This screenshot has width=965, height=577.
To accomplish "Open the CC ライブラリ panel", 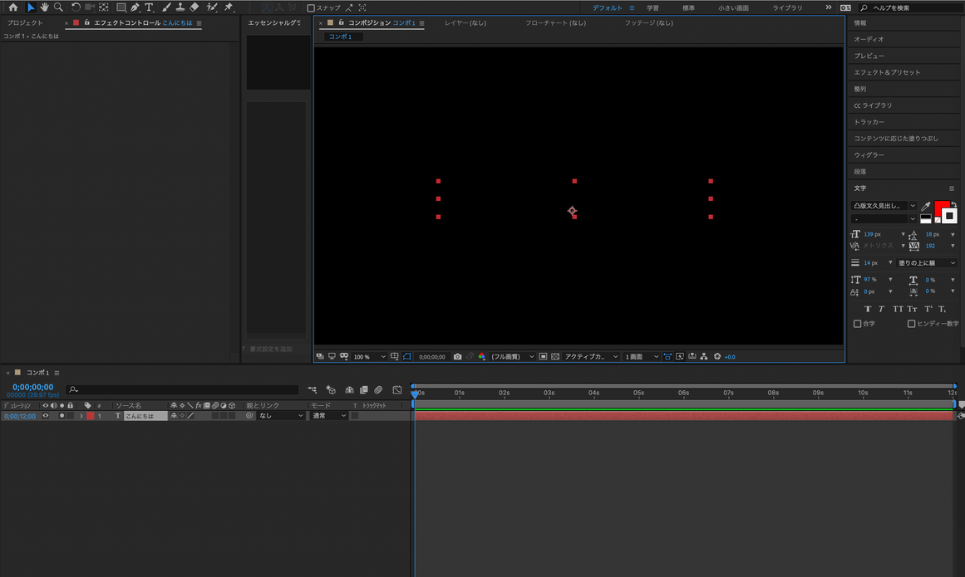I will click(x=873, y=105).
